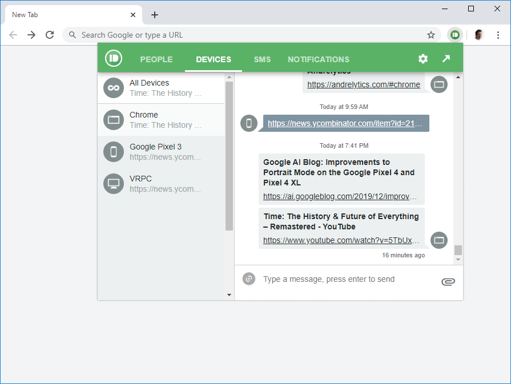The height and width of the screenshot is (384, 511).
Task: Pop out the Pushbullet window with arrow icon
Action: (x=446, y=59)
